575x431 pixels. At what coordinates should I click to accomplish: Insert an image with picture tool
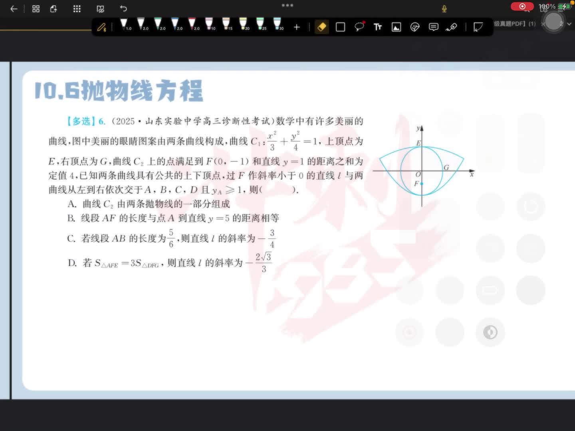point(396,27)
